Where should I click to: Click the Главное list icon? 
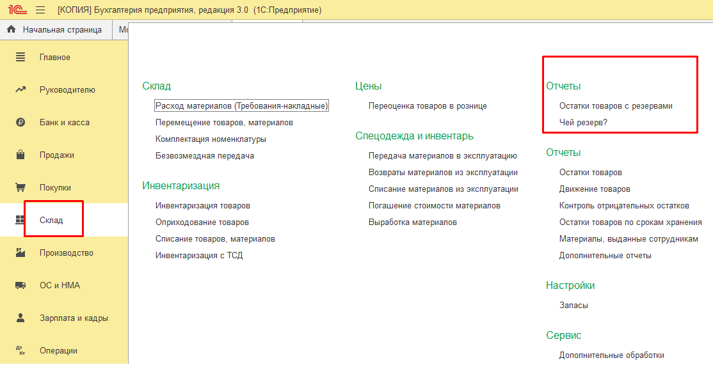[x=20, y=57]
